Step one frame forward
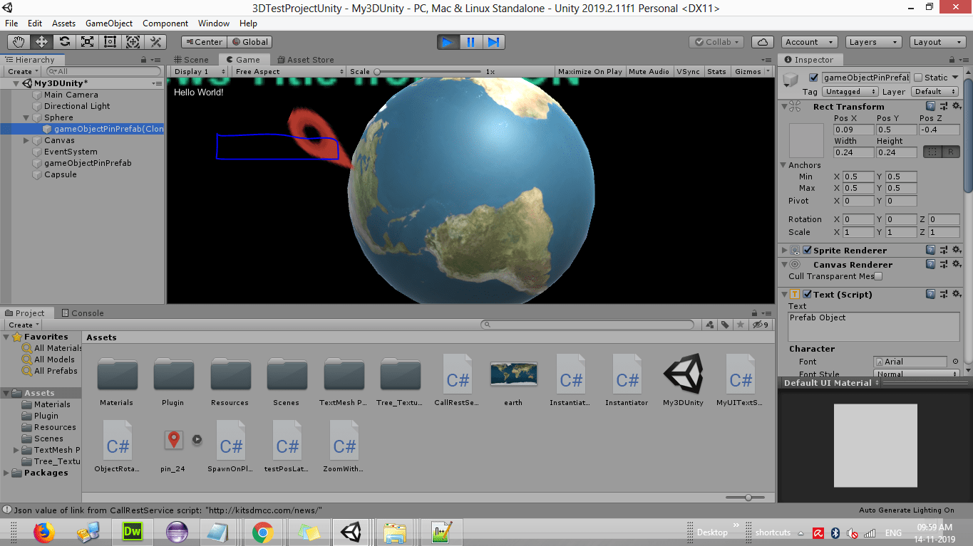 [x=493, y=42]
